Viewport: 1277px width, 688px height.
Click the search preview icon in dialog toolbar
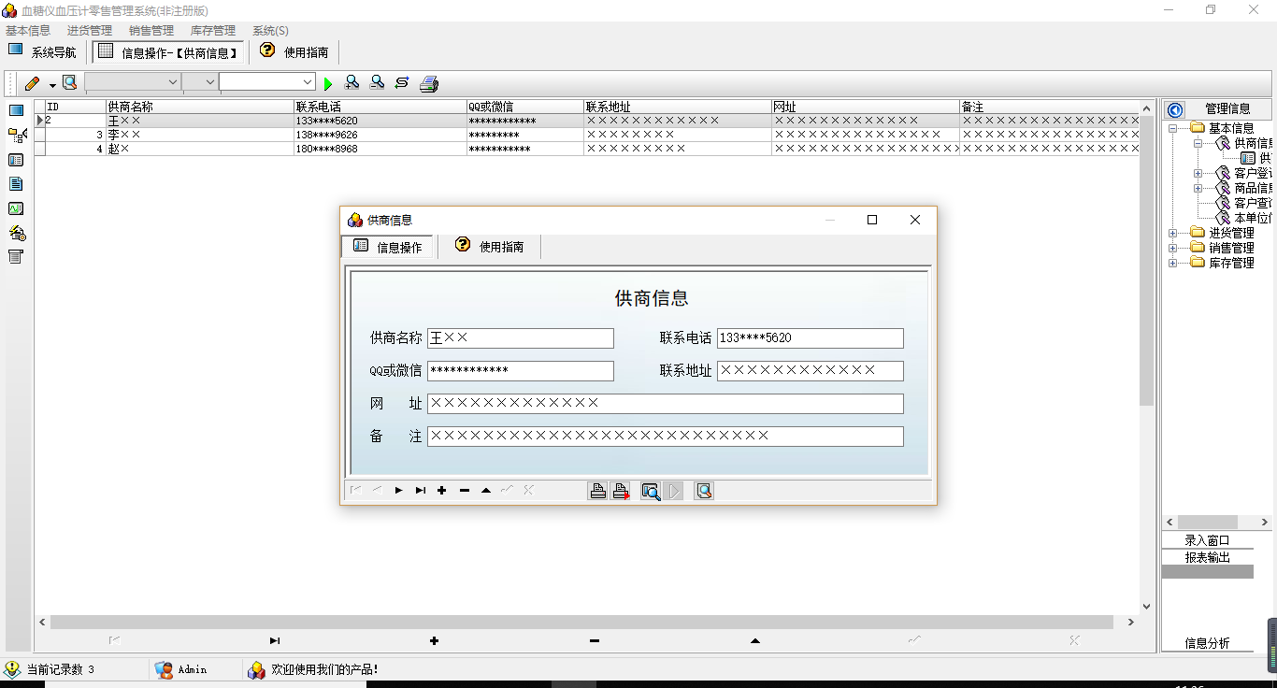pos(651,491)
